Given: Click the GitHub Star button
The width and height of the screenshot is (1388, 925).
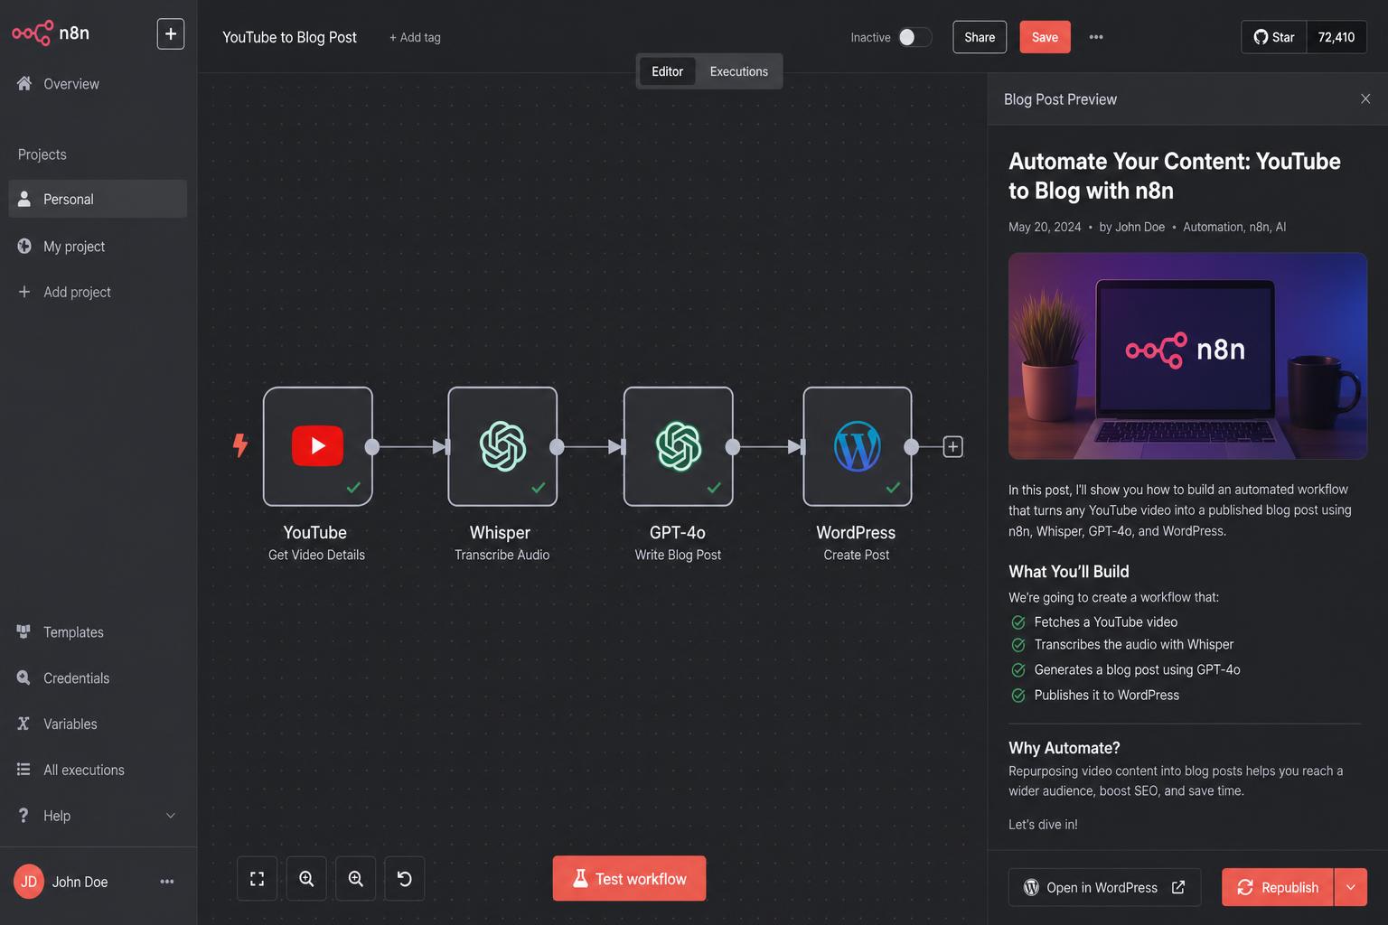Looking at the screenshot, I should (1274, 37).
